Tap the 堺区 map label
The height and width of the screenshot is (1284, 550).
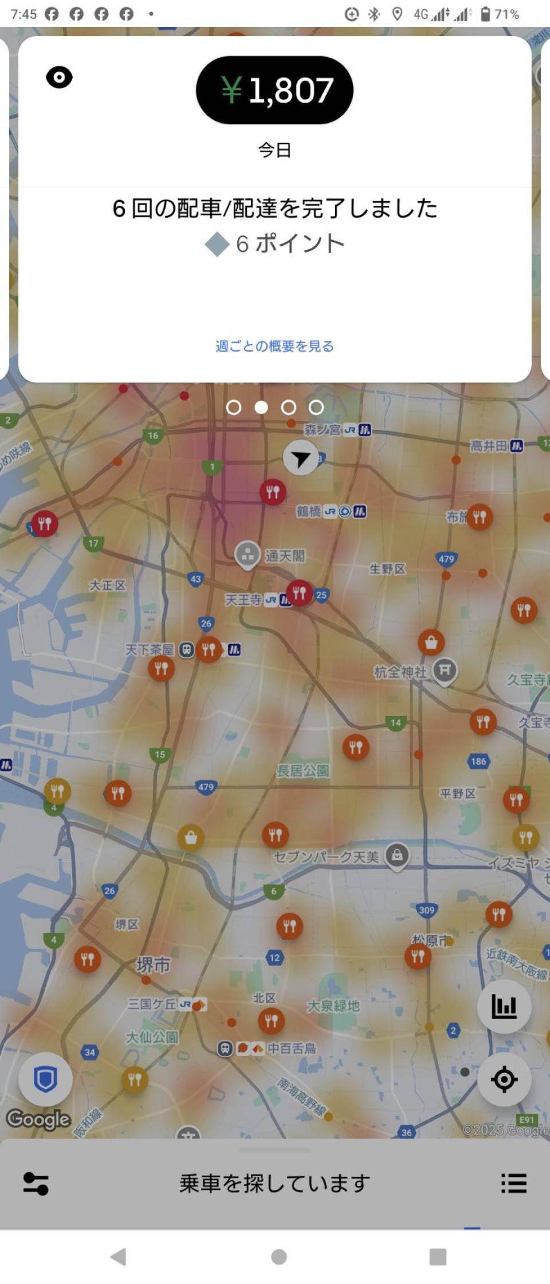point(127,925)
